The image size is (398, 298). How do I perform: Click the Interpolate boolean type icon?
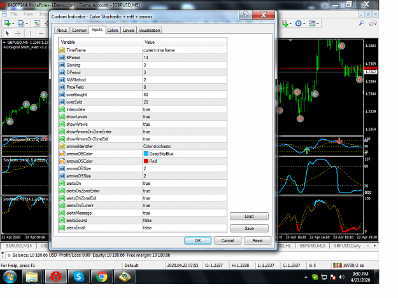tap(62, 109)
